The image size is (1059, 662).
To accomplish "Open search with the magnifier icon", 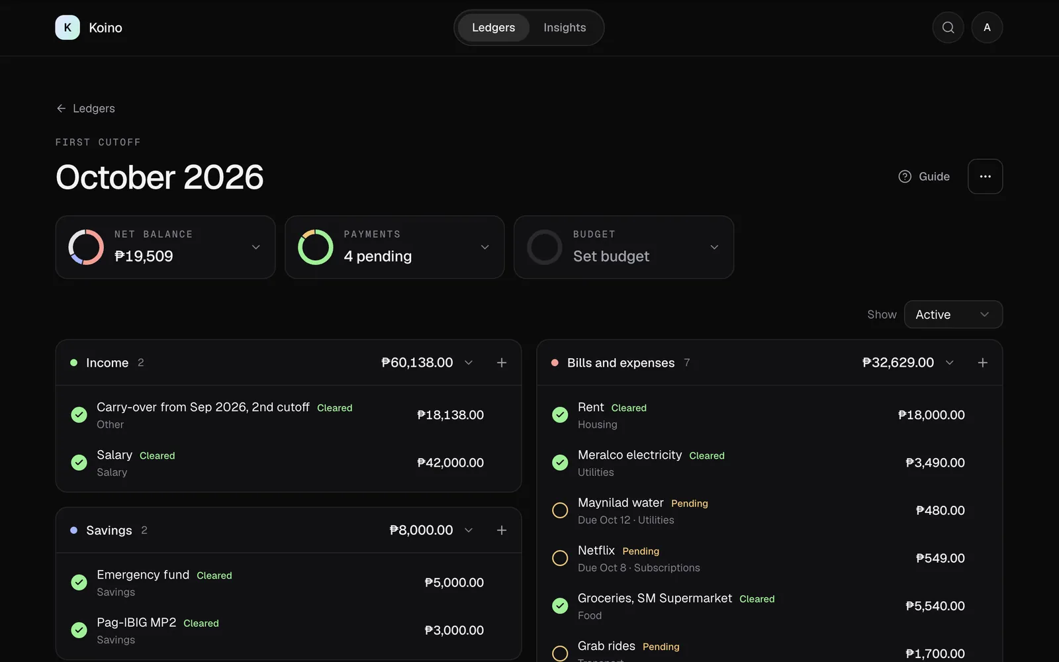I will 948,27.
